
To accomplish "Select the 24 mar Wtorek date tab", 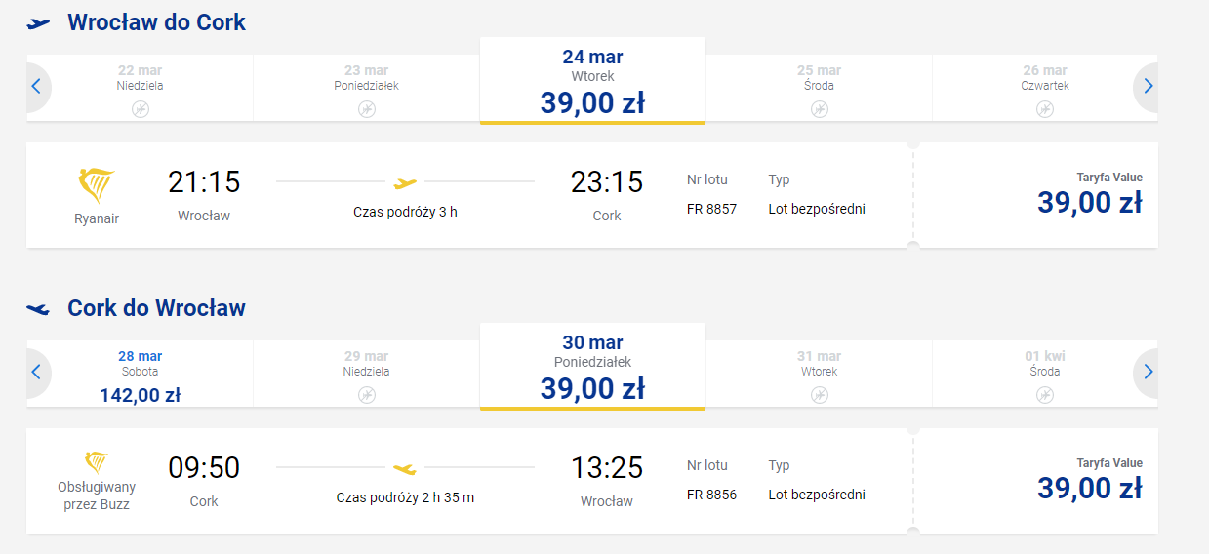I will (592, 81).
